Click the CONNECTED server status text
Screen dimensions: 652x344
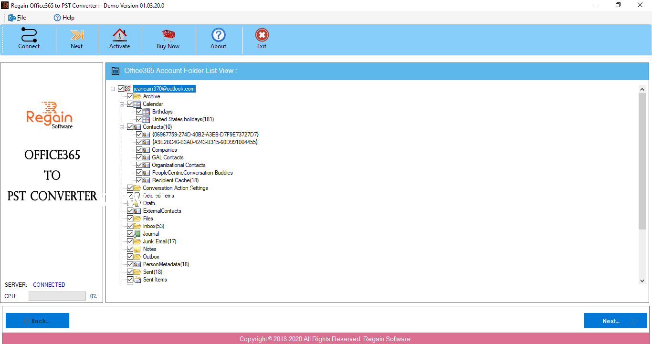tap(49, 285)
